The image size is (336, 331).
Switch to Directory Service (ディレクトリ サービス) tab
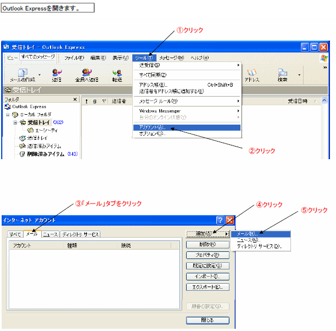[80, 234]
